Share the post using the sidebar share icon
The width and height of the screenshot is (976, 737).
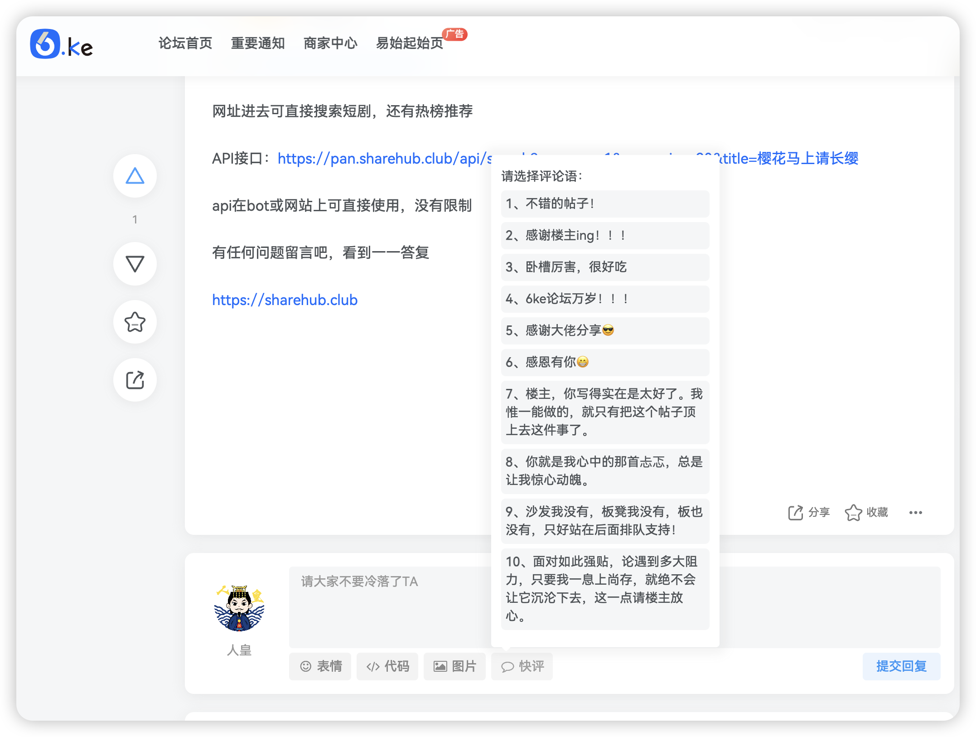(135, 379)
